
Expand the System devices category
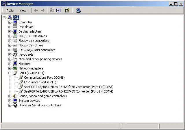(x=10, y=101)
